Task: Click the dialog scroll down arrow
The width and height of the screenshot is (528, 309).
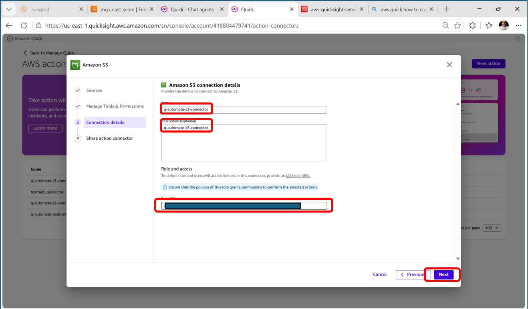Action: tap(458, 259)
